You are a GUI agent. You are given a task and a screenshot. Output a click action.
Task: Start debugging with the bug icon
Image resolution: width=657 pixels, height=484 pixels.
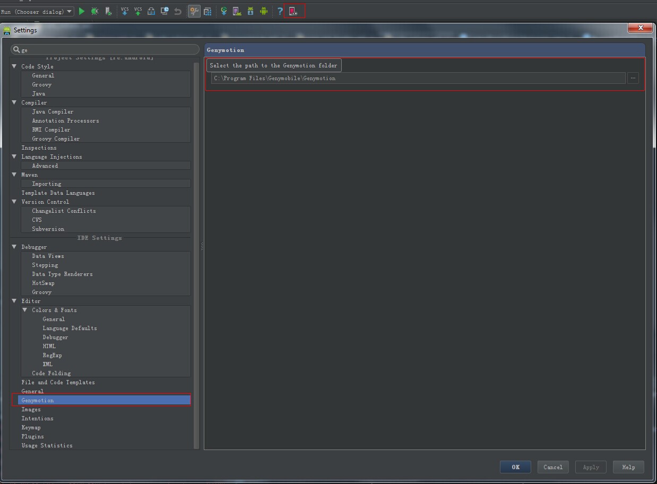(x=94, y=11)
